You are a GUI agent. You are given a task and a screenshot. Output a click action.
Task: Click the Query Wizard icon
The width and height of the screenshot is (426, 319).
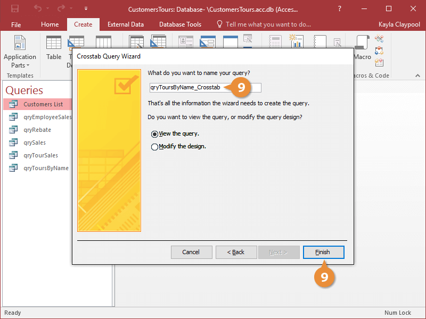(x=136, y=42)
